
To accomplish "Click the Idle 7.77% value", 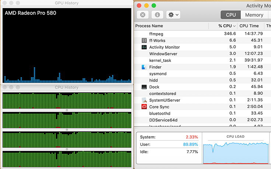I will pos(192,152).
